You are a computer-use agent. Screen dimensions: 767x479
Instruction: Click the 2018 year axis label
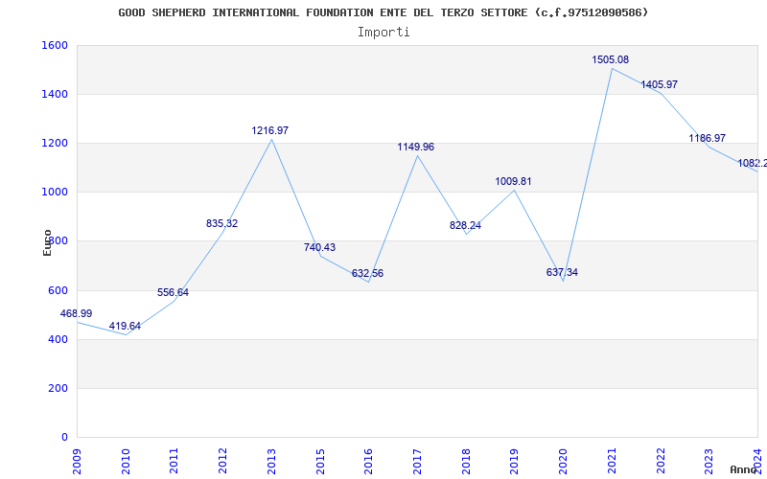tap(466, 462)
